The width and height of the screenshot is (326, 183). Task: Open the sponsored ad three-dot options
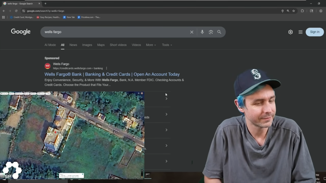[106, 68]
